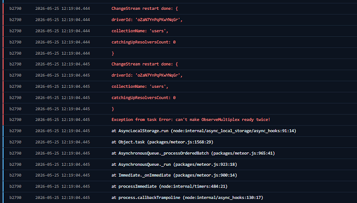Viewport: 357px width, 203px height.
Task: Click 'at AsyncLocalStorage.run' stack trace line
Action: [x=204, y=131]
